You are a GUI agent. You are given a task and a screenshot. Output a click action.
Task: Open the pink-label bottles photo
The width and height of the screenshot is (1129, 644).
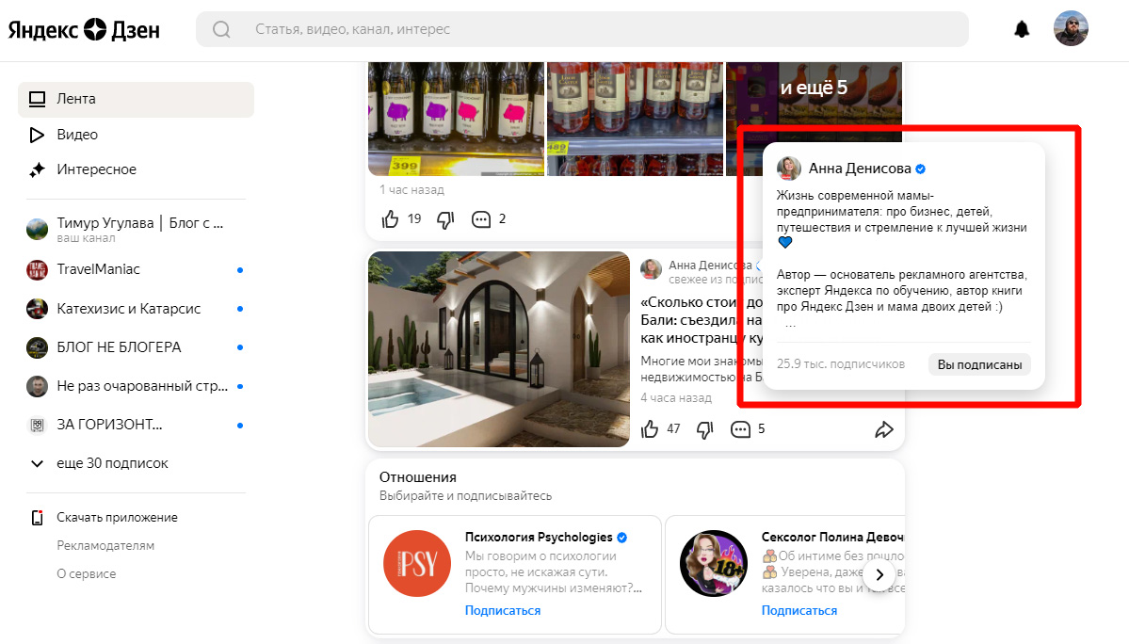pyautogui.click(x=456, y=119)
